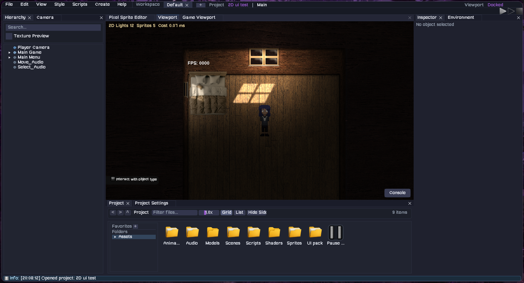Open the Console from the viewport

point(397,193)
